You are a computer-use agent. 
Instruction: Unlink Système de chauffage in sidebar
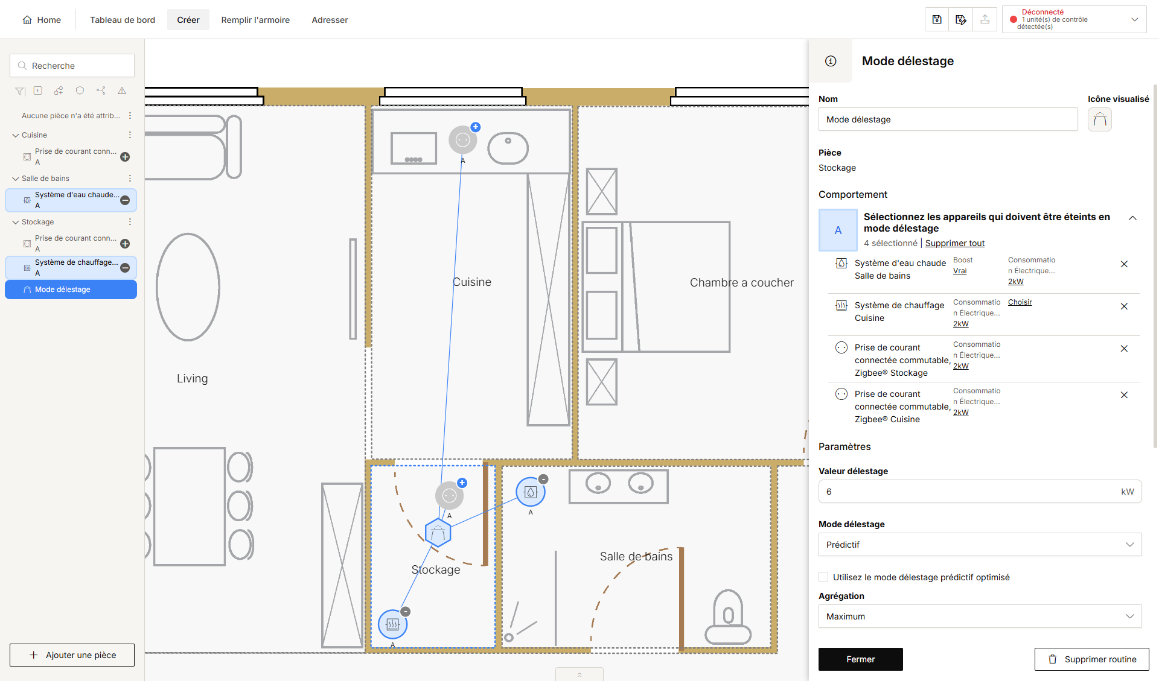pyautogui.click(x=125, y=268)
